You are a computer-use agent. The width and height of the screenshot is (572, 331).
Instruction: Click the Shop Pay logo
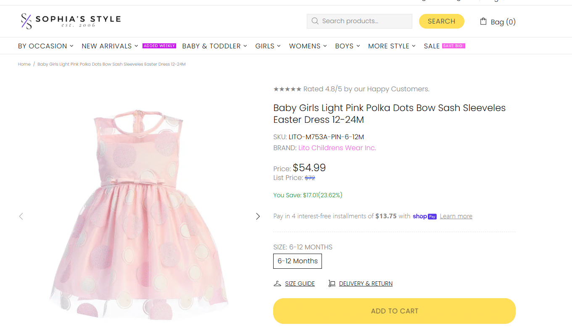424,216
